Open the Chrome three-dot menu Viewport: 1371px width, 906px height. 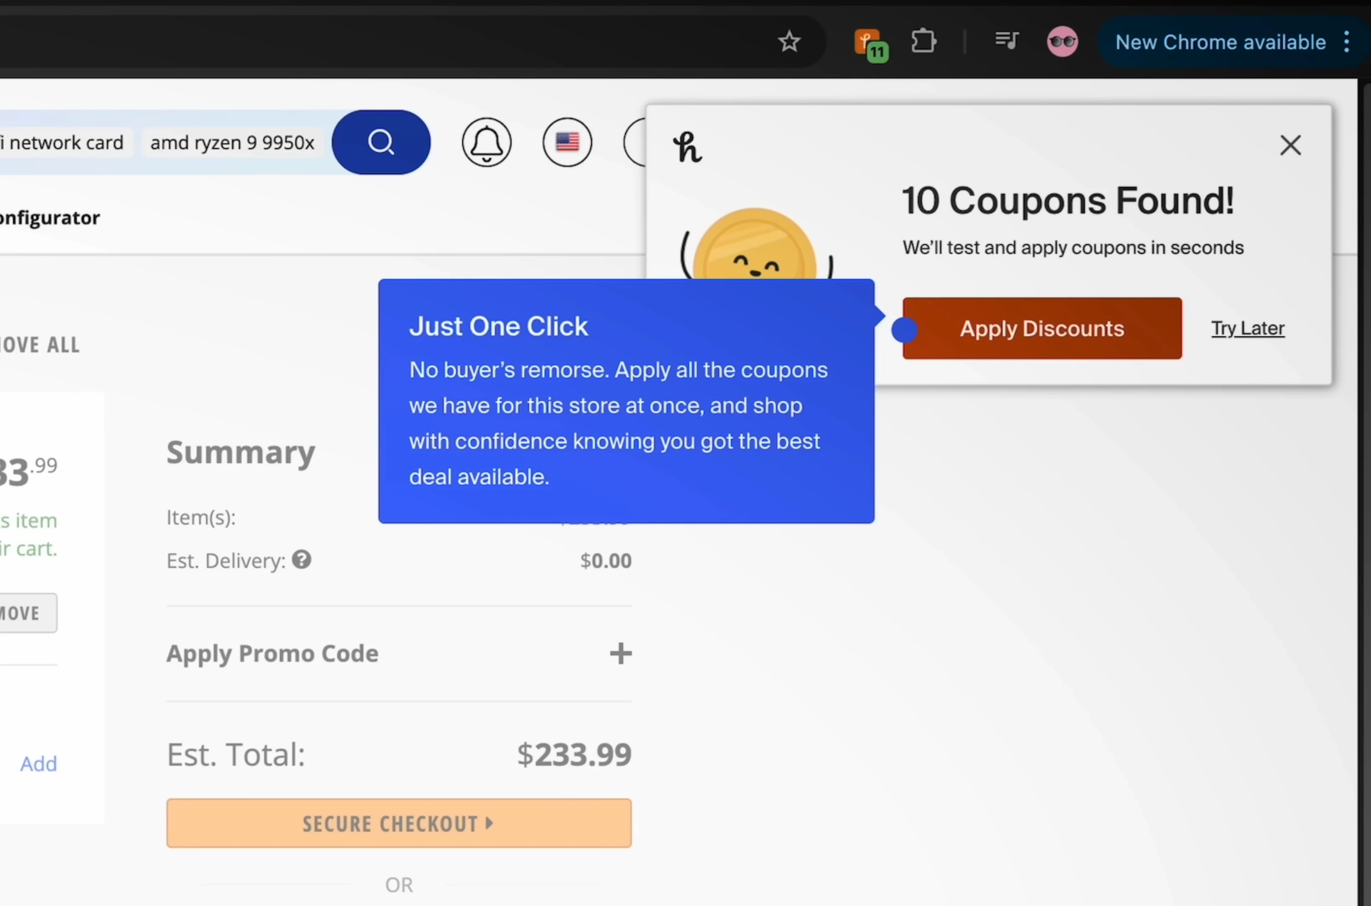coord(1347,42)
